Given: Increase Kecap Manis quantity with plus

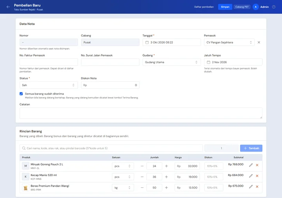Looking at the screenshot, I should pos(166,177).
